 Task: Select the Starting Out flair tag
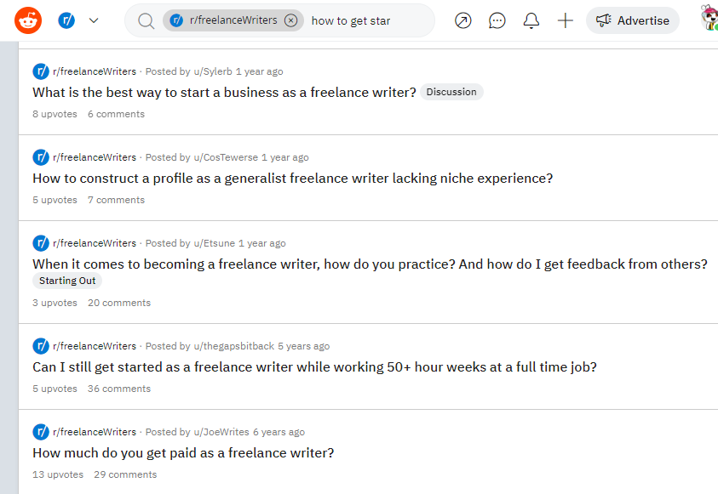[67, 281]
